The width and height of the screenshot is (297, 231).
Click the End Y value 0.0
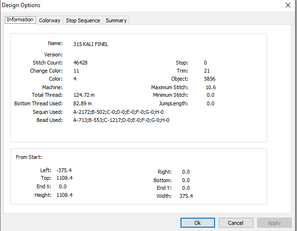tap(186, 188)
